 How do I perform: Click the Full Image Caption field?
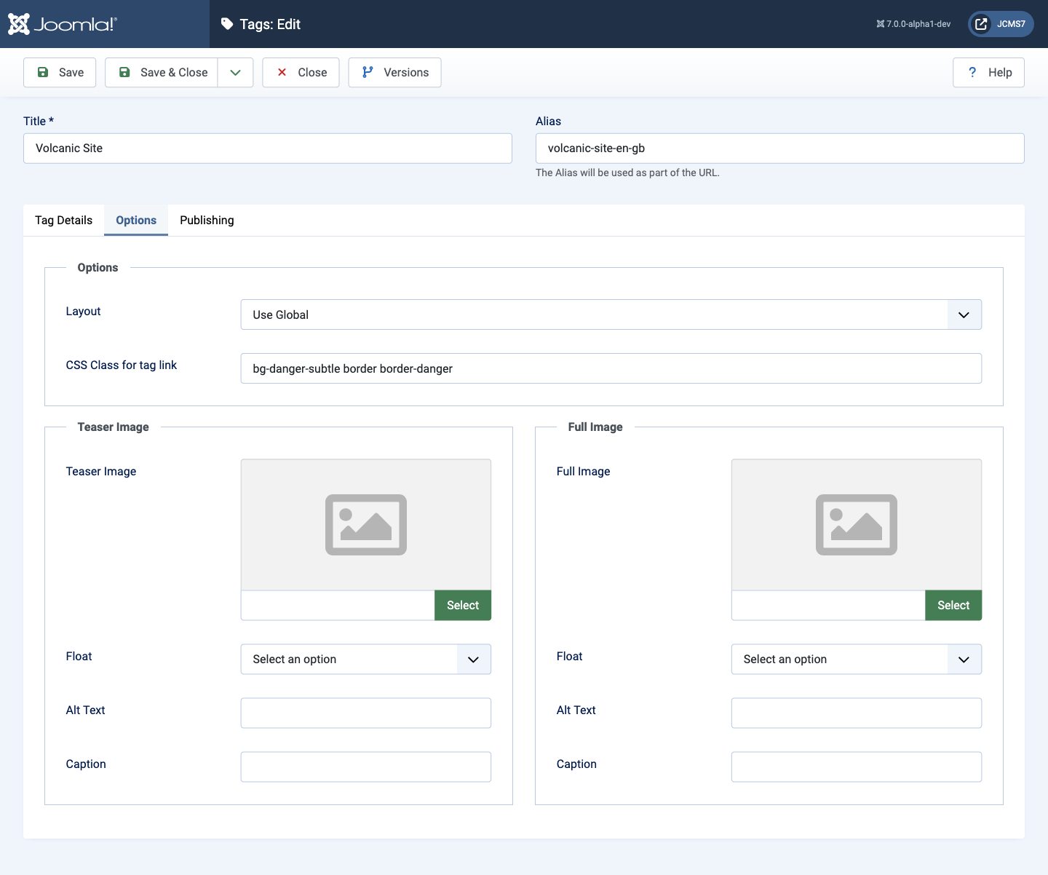point(857,767)
